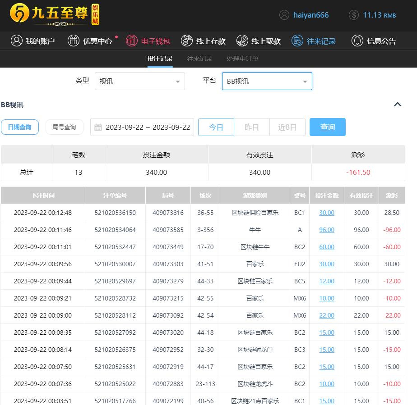This screenshot has width=417, height=405.
Task: Select the 投注记录 tab
Action: [160, 59]
